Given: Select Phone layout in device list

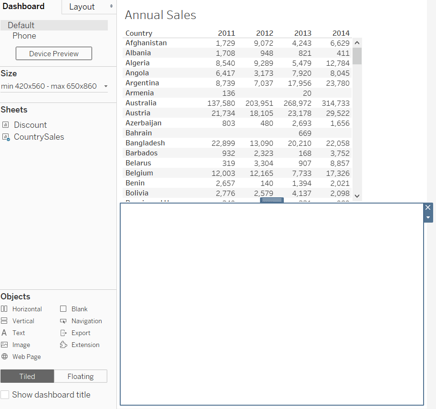Looking at the screenshot, I should 23,36.
